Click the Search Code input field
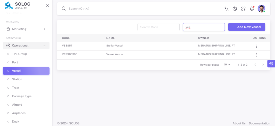The width and height of the screenshot is (275, 126). [x=158, y=27]
